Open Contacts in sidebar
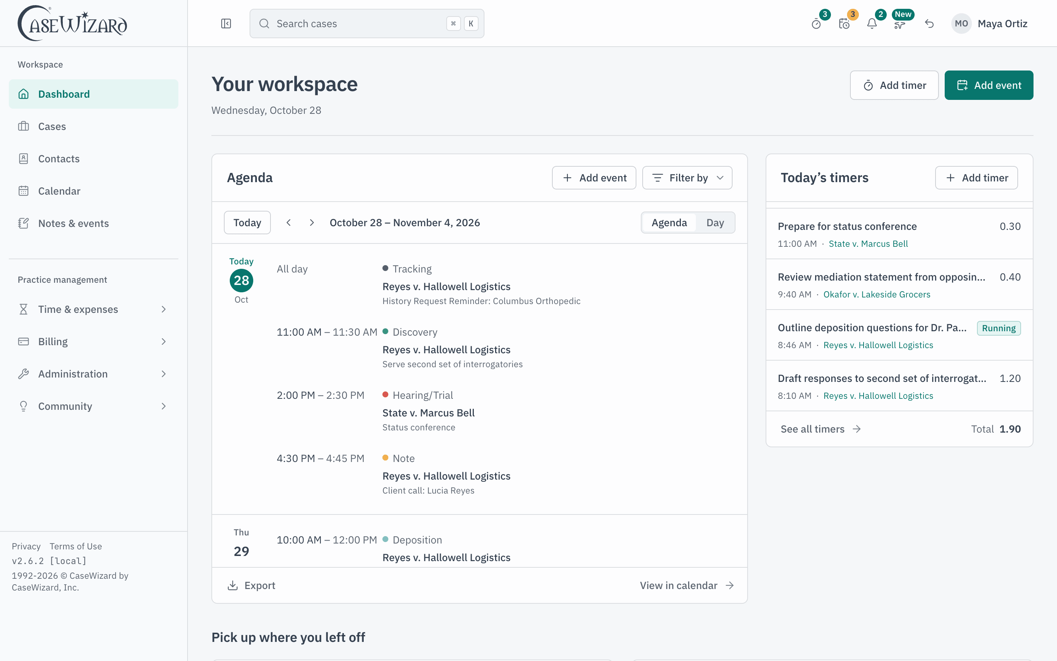Image resolution: width=1057 pixels, height=661 pixels. click(94, 159)
